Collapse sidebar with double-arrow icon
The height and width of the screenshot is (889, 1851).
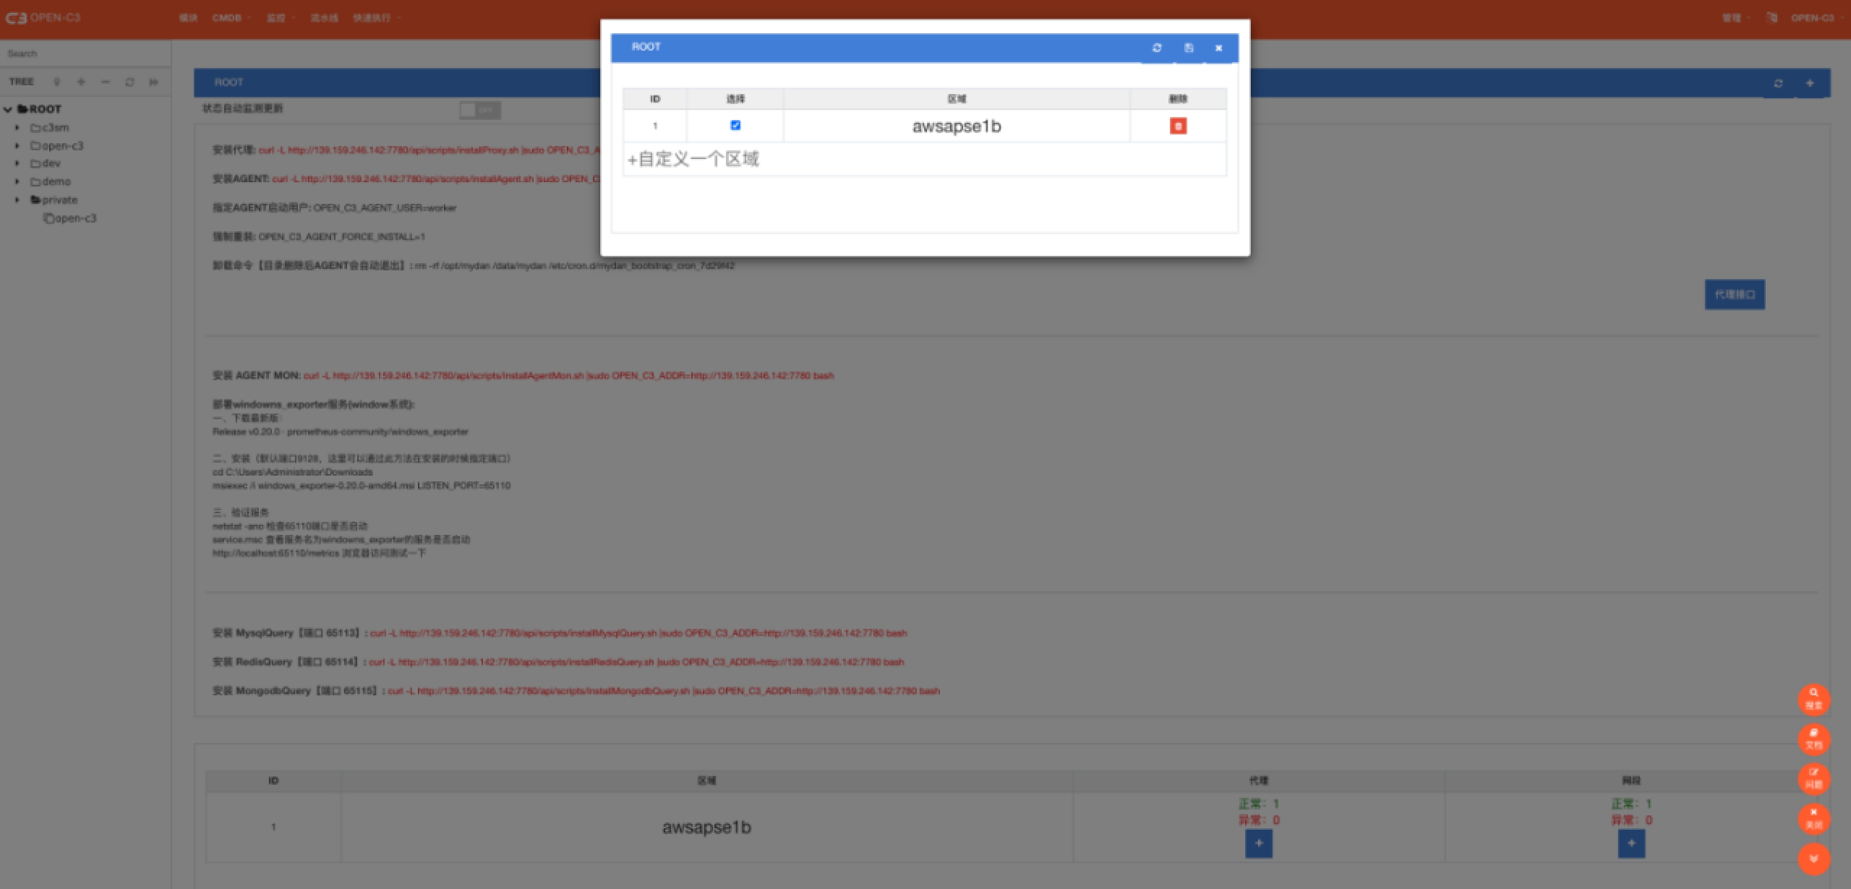(153, 82)
